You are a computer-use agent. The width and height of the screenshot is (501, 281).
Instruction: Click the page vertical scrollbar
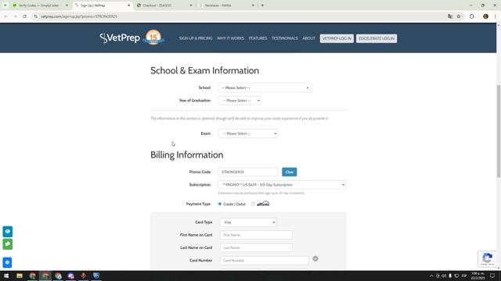[499, 131]
